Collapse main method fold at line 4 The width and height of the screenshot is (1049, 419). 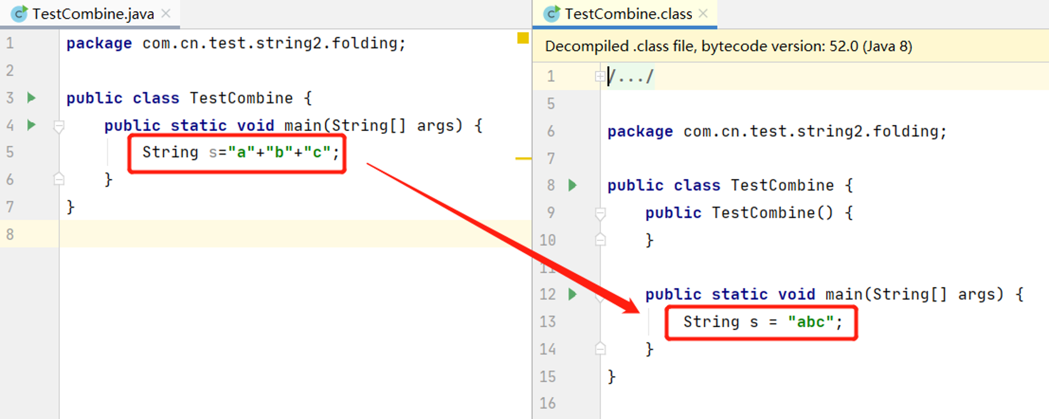(x=59, y=126)
